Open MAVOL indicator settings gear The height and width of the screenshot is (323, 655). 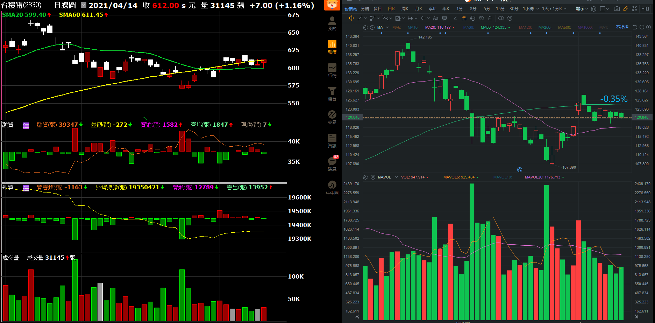tap(365, 177)
